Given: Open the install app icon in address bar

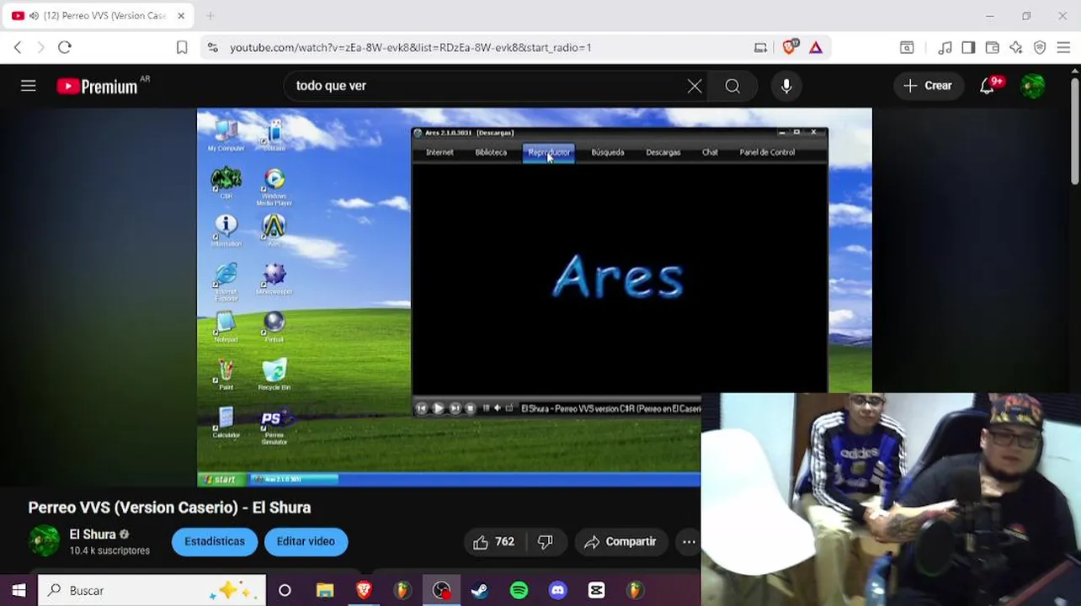Looking at the screenshot, I should point(760,48).
